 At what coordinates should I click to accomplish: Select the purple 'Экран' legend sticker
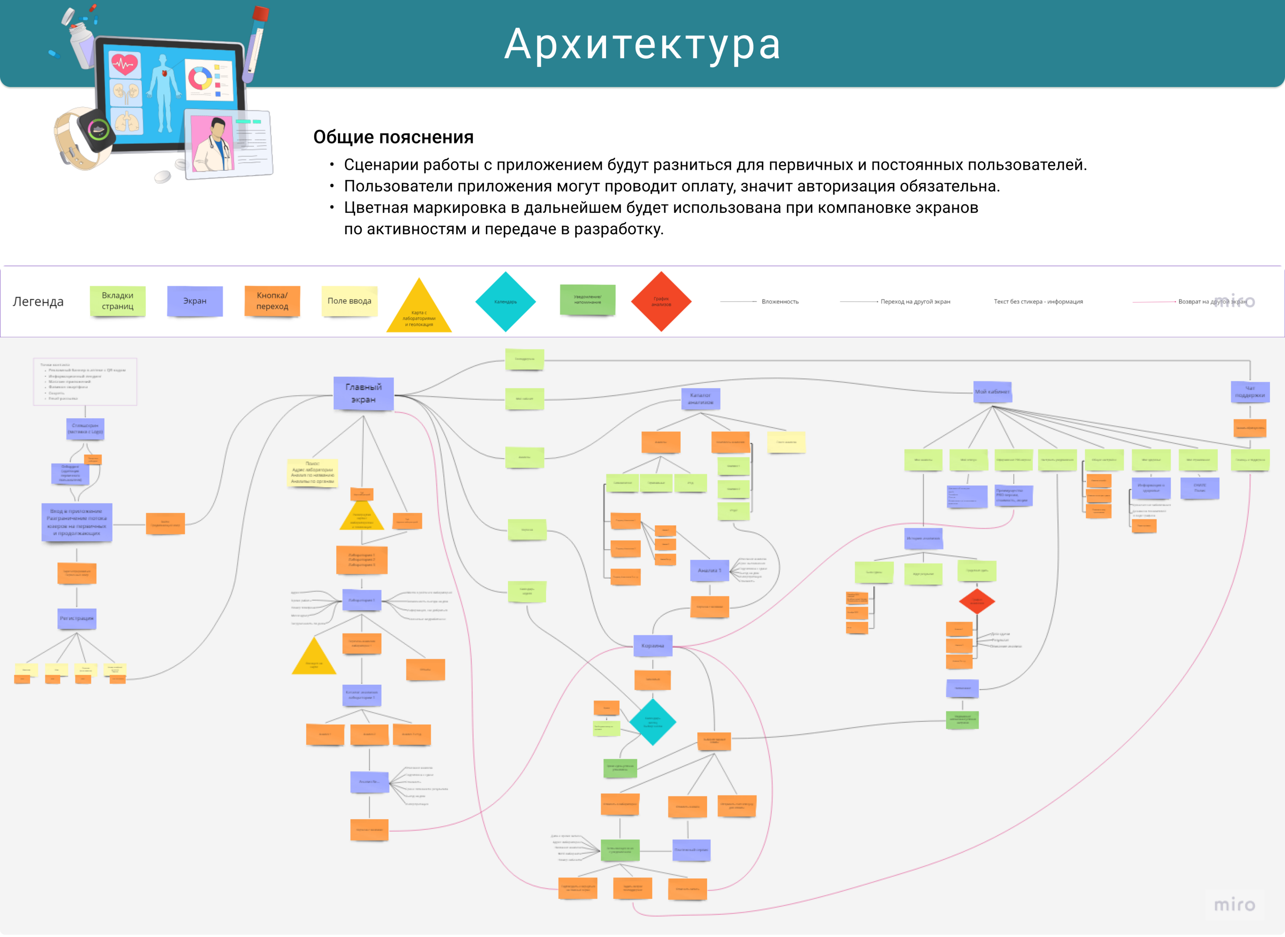tap(194, 301)
